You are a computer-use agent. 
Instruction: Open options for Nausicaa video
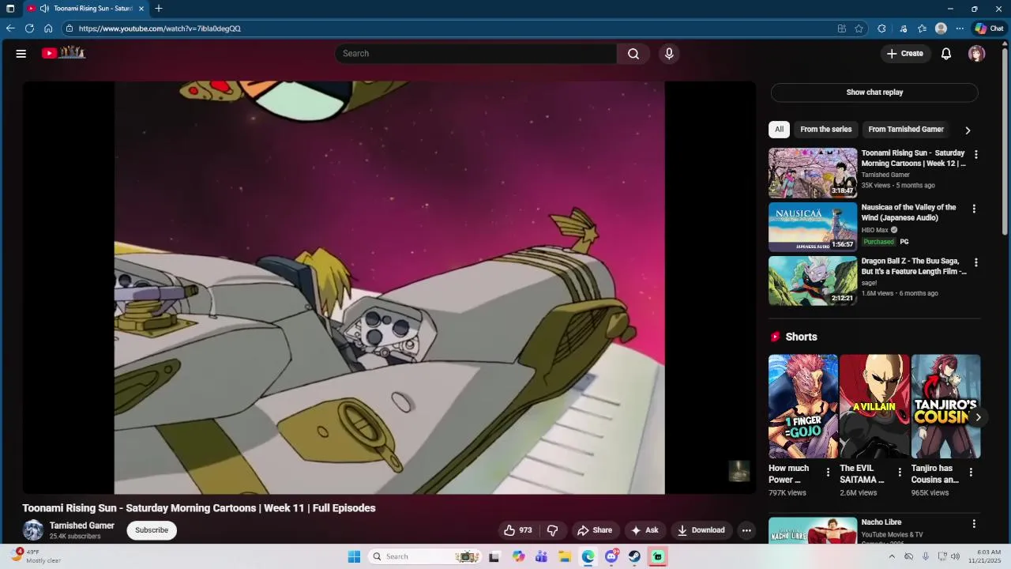pos(974,209)
